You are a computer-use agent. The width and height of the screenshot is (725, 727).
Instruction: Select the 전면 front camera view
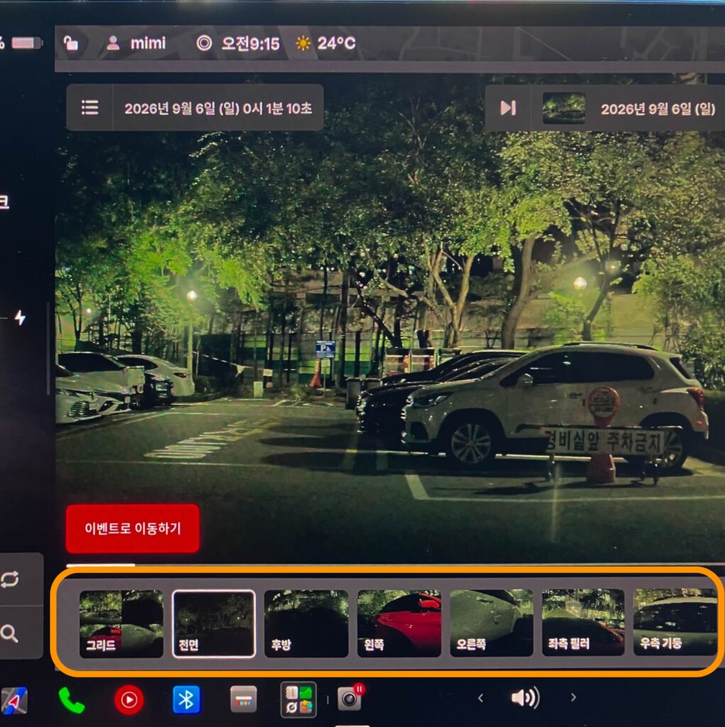(x=214, y=623)
